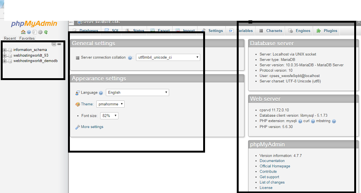Select the webhostingworldt_93 database name
This screenshot has width=361, height=193.
click(31, 55)
